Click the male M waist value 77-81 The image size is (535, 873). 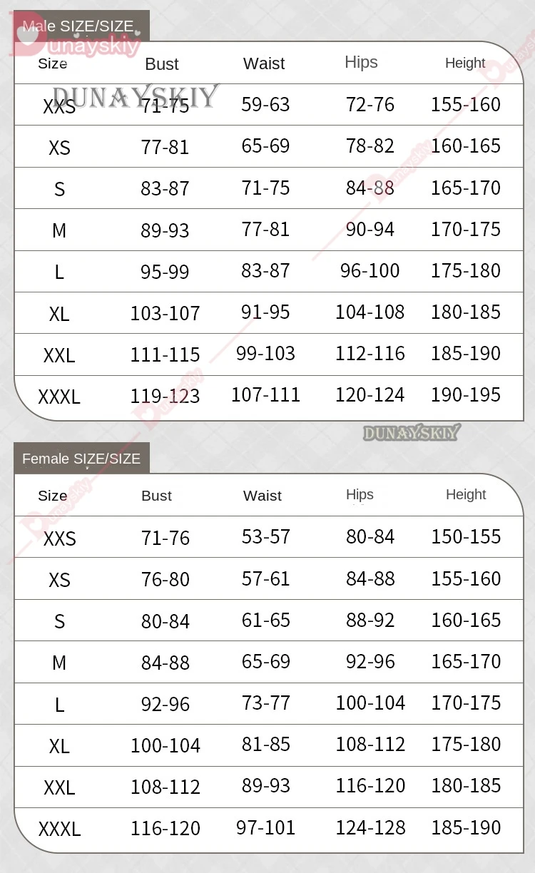point(265,229)
